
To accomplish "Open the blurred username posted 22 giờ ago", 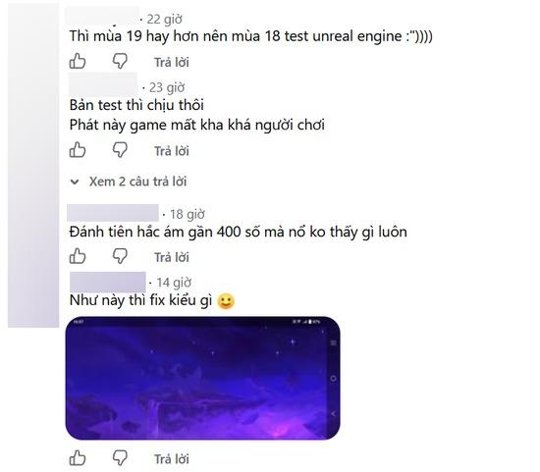I will (102, 16).
